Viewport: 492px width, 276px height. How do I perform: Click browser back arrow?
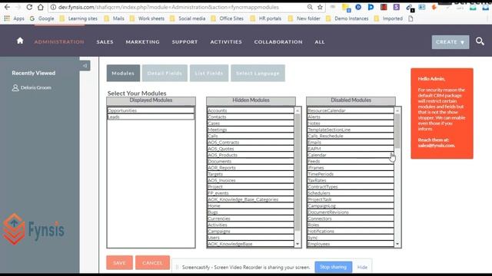tap(7, 7)
